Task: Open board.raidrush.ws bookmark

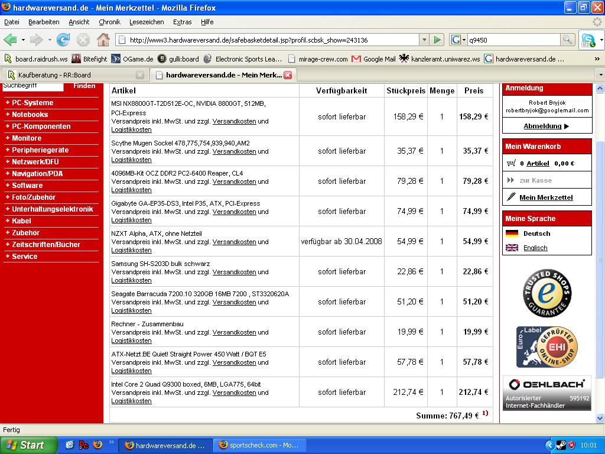Action: pos(36,59)
